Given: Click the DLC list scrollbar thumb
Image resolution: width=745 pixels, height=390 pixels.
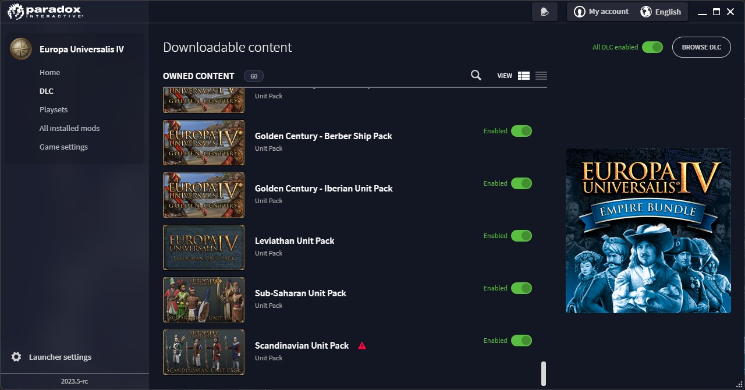Looking at the screenshot, I should (x=544, y=374).
